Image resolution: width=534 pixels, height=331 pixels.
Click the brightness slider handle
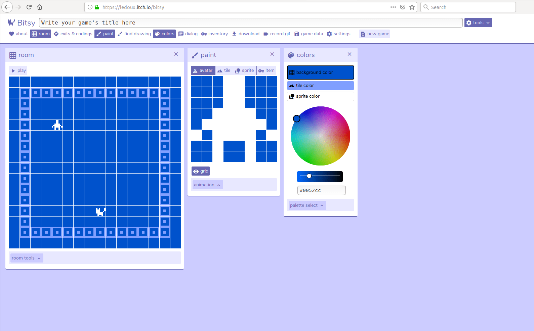[x=309, y=176]
